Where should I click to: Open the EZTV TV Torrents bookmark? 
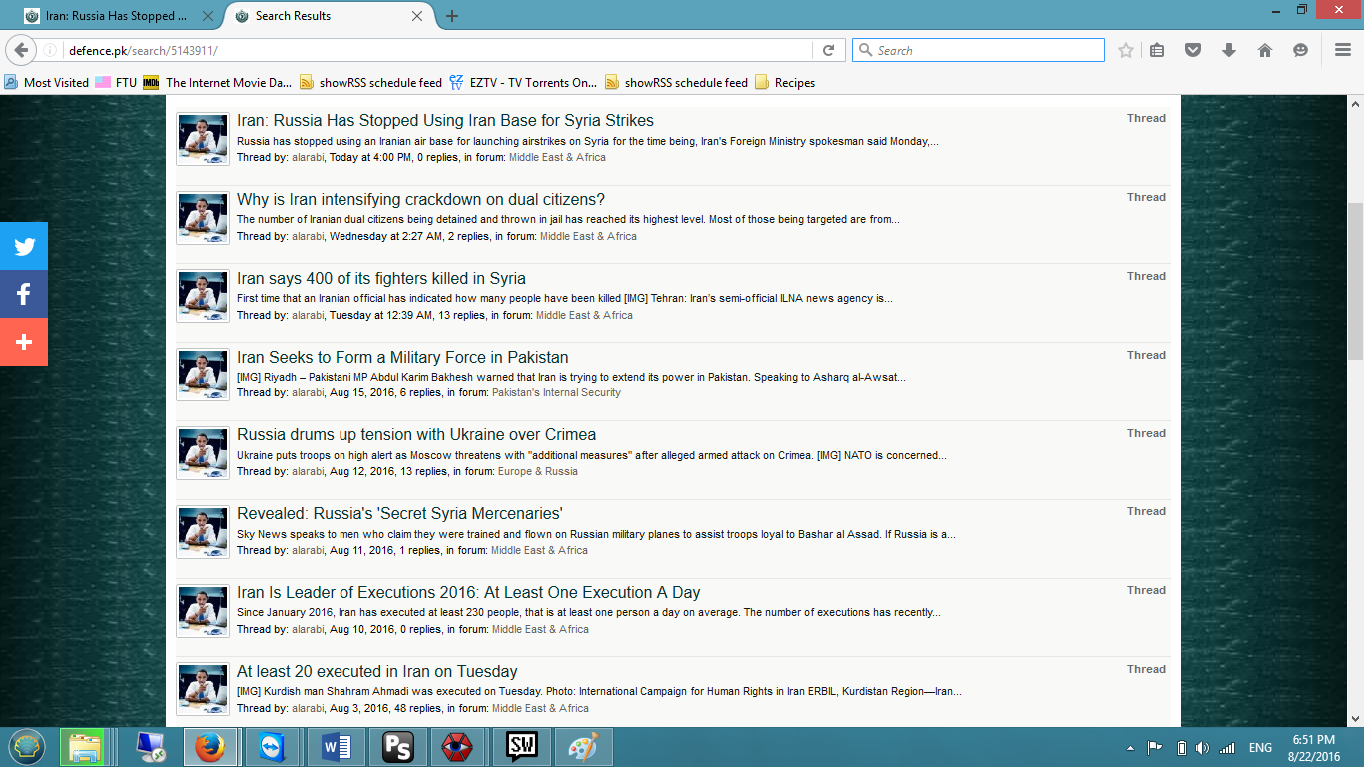[523, 83]
